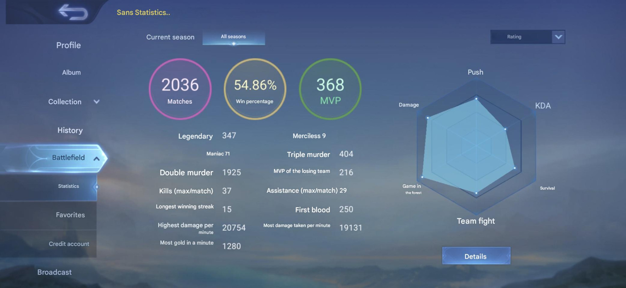The width and height of the screenshot is (626, 288).
Task: Click the Merciless 9 stat
Action: pos(309,136)
